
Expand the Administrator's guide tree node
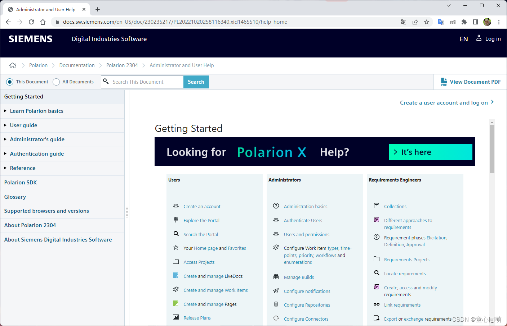[x=5, y=139]
